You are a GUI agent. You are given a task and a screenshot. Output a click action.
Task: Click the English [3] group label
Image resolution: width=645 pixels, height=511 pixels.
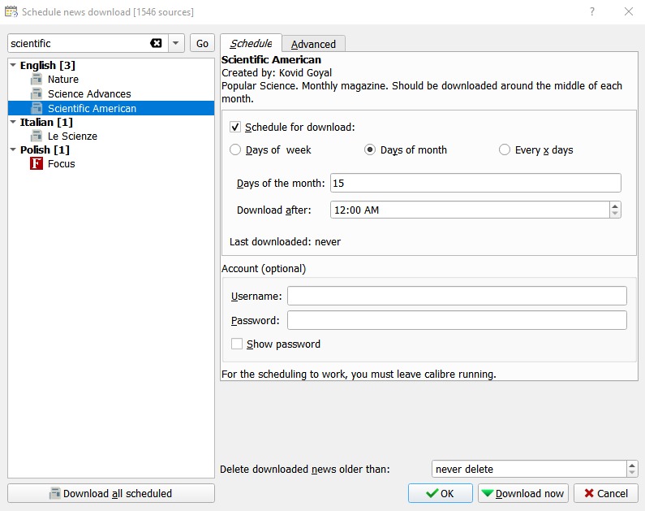tap(48, 65)
